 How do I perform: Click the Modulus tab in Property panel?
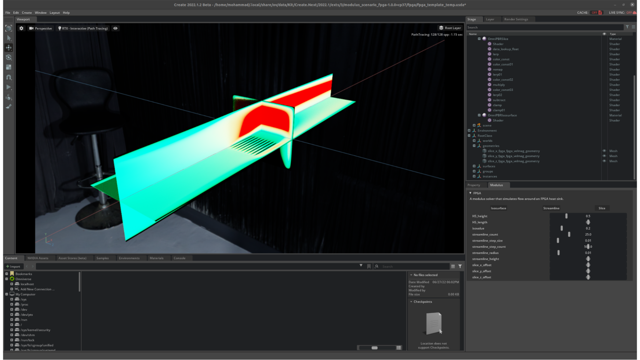[497, 185]
